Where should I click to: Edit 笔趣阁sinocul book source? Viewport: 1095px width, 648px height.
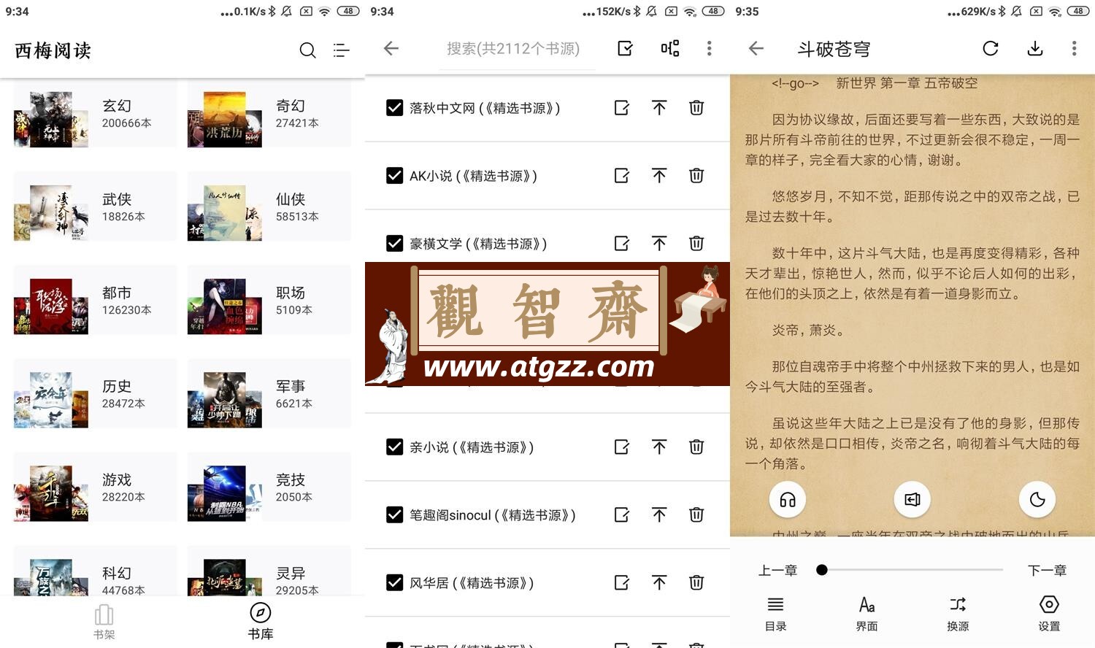tap(622, 515)
